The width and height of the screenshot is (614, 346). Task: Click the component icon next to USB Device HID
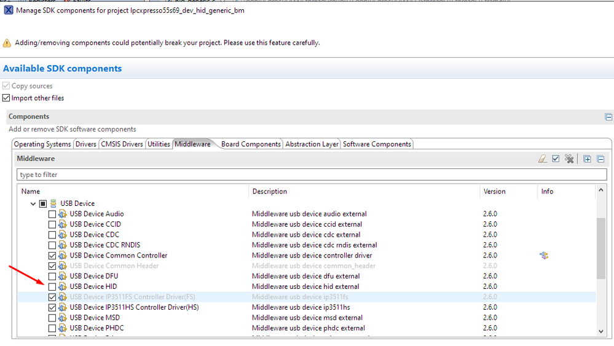[63, 286]
